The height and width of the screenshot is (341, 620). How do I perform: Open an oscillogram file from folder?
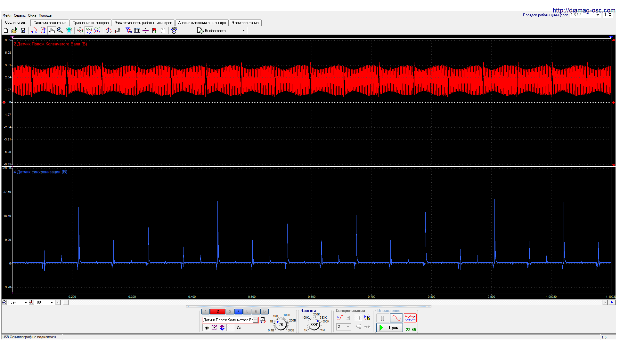coord(14,30)
